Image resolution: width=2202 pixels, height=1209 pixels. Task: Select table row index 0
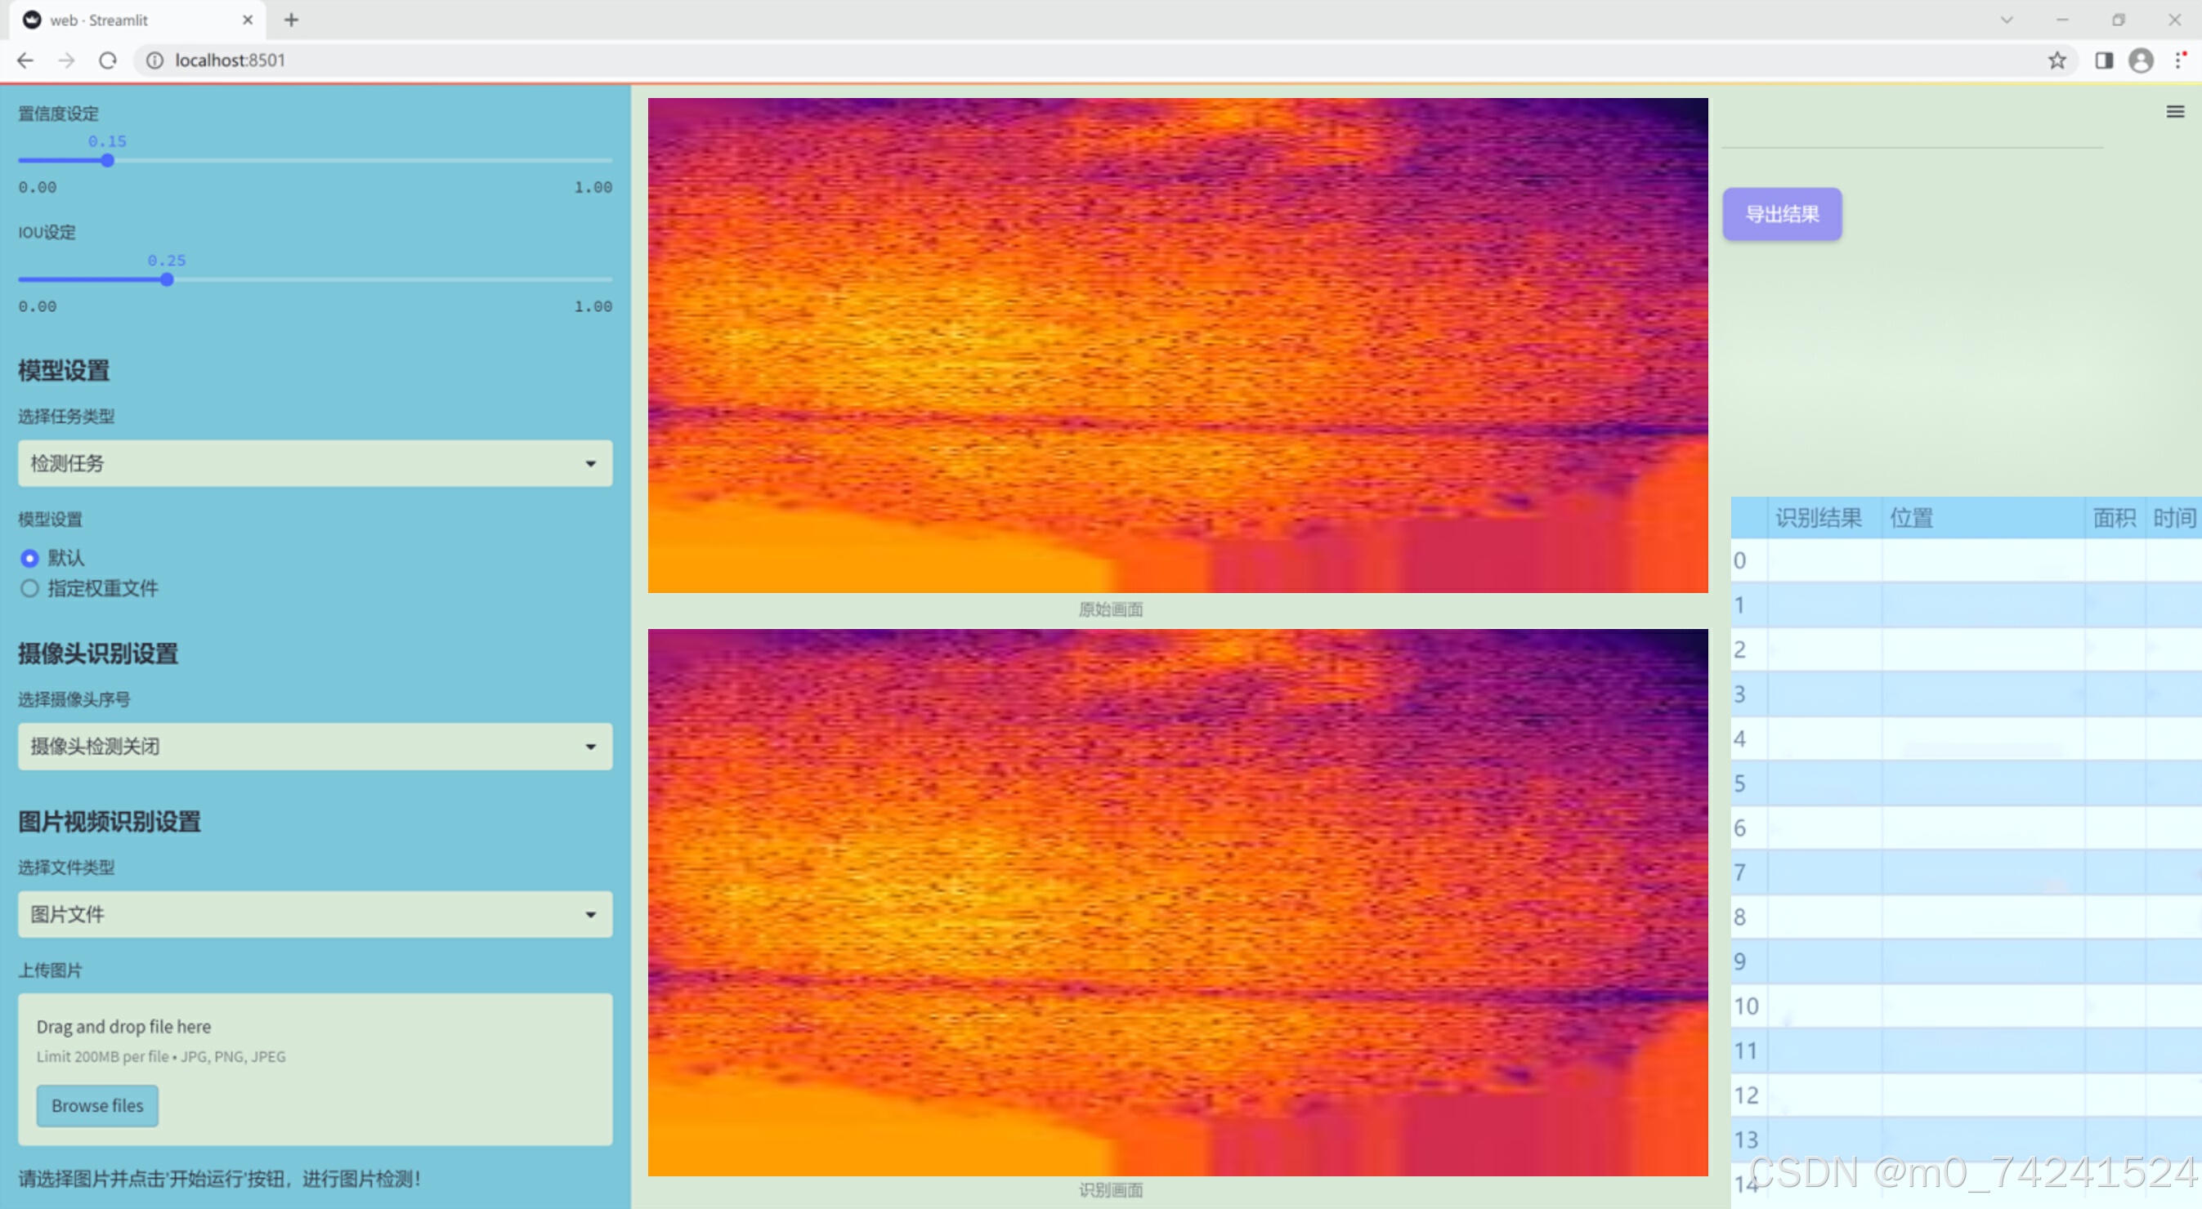click(x=1966, y=560)
